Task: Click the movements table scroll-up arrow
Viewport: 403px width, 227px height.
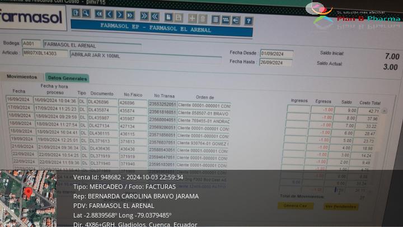Action: pos(384,111)
